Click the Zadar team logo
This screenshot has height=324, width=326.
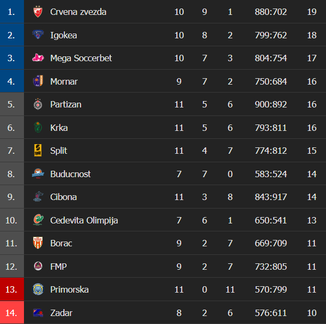(x=38, y=313)
